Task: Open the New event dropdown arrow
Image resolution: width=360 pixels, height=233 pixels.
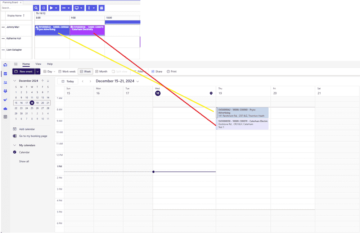Action: click(x=38, y=72)
